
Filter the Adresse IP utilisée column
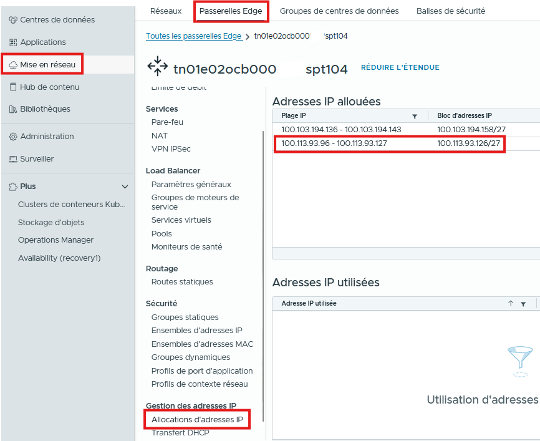click(x=523, y=304)
